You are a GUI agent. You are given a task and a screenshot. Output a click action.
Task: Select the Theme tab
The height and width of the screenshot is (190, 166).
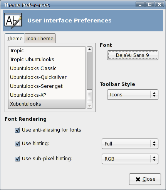[15, 39]
